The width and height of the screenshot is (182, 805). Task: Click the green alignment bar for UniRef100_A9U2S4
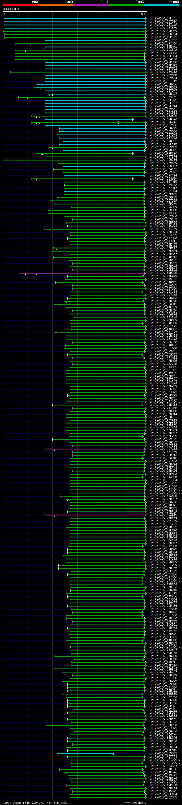click(75, 160)
